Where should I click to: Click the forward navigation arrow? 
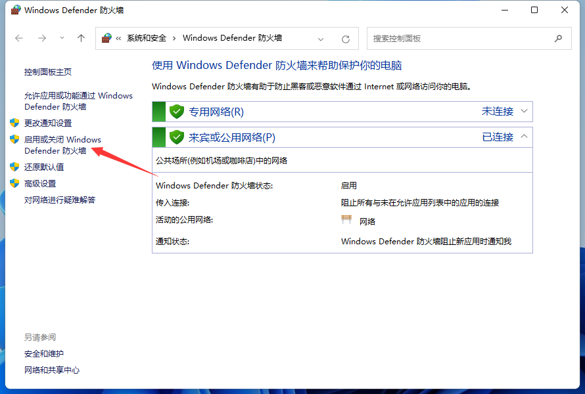[41, 38]
